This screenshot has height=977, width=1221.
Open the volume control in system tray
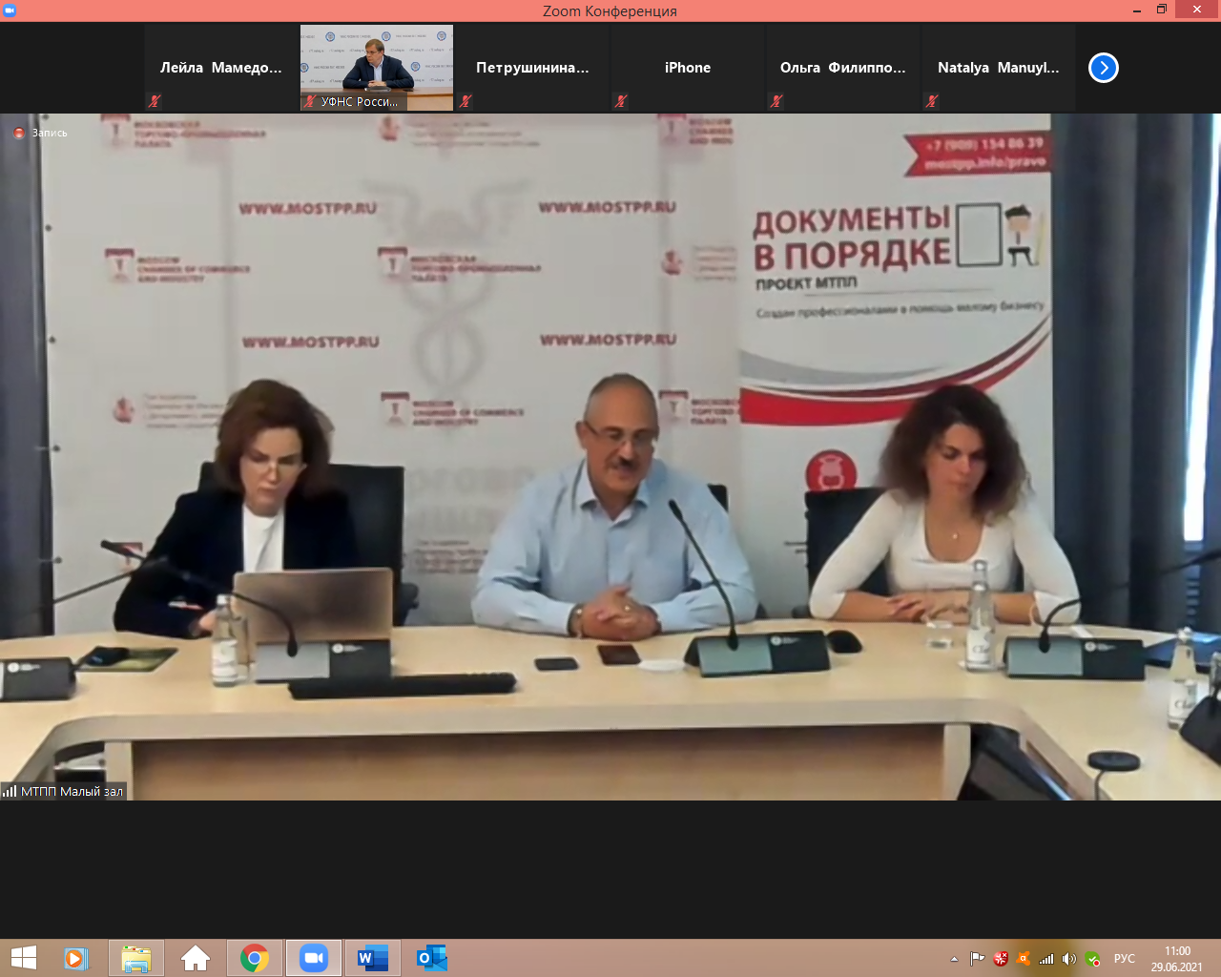tap(1069, 959)
